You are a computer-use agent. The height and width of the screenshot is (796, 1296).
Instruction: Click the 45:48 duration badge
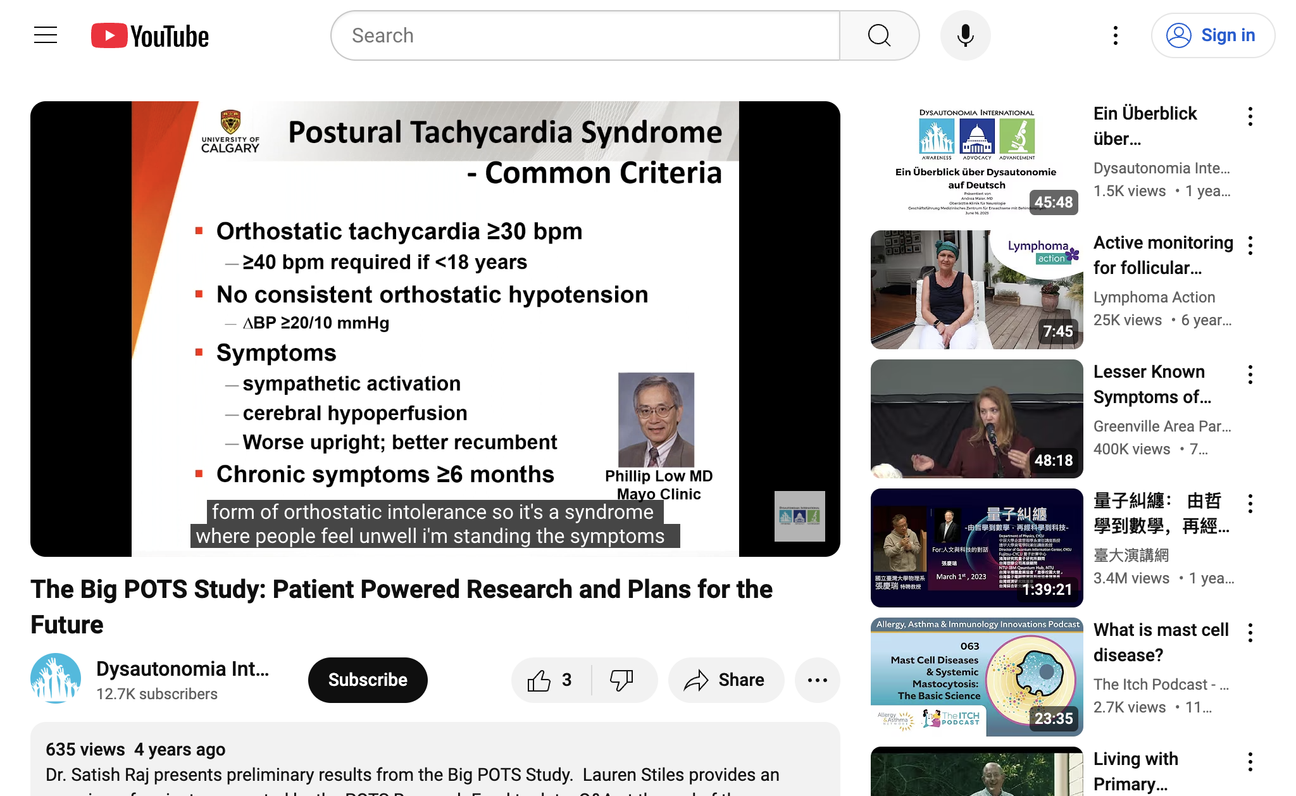pos(1054,202)
